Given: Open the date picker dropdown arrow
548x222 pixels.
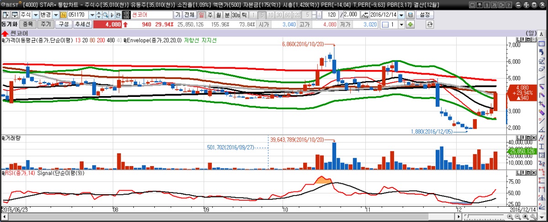Looking at the screenshot, I should 401,15.
